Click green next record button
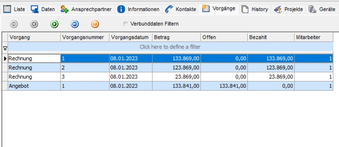The image size is (339, 147). pos(55,24)
